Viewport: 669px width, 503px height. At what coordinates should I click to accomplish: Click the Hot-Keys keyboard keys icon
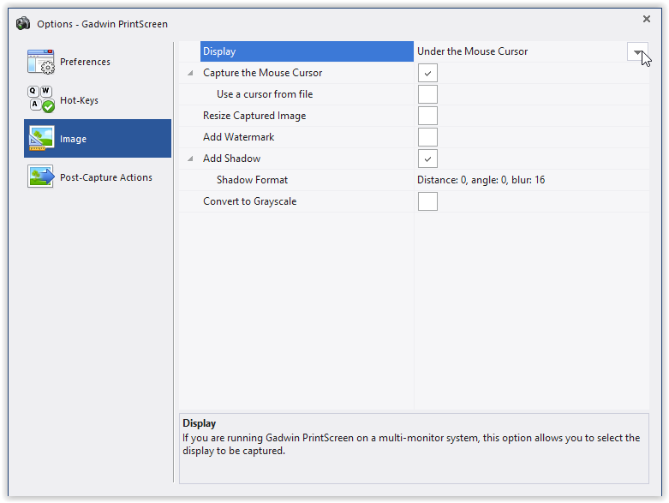[x=40, y=100]
